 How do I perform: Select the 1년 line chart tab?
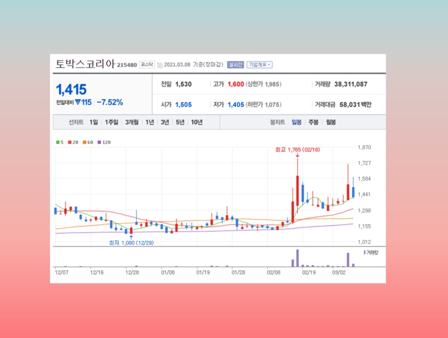tap(149, 122)
